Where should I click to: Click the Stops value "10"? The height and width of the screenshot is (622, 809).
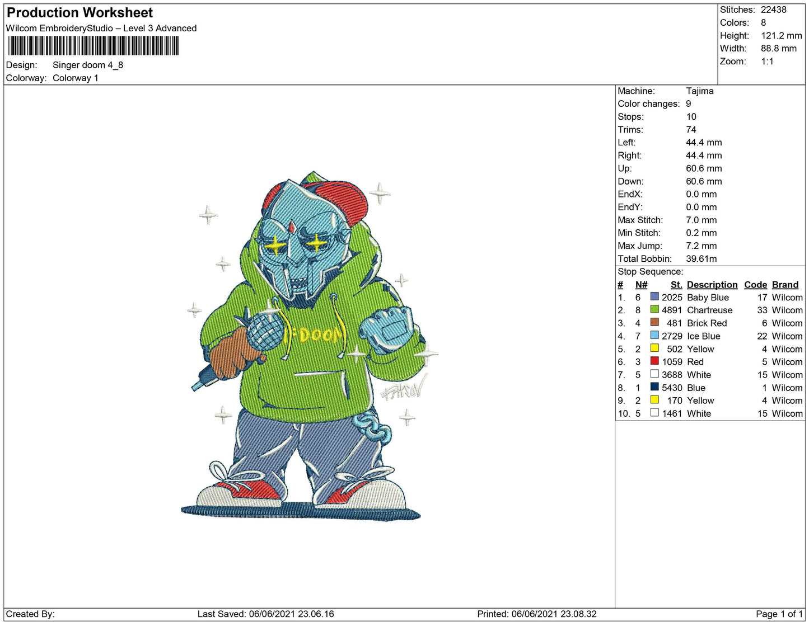pyautogui.click(x=691, y=116)
